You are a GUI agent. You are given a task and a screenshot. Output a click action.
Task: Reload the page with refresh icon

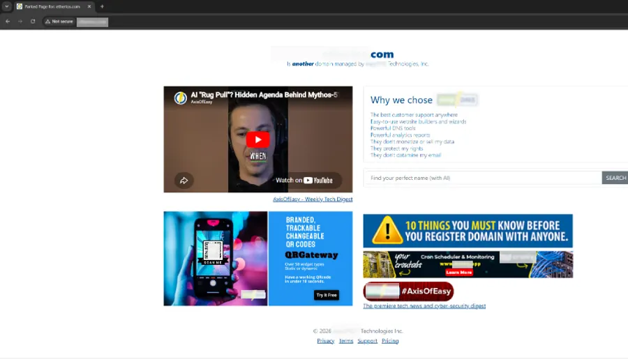coord(33,22)
